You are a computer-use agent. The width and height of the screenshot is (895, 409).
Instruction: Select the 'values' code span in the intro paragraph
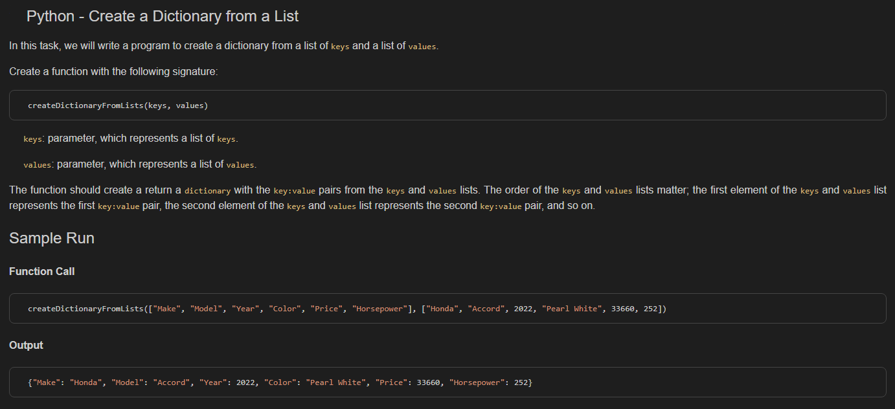pyautogui.click(x=422, y=46)
